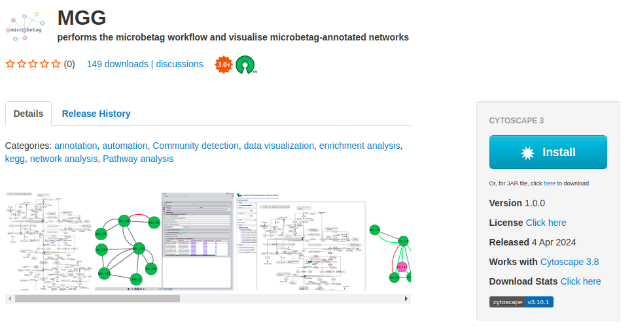Viewport: 634px width, 329px height.
Task: Open the data visualization category
Action: (x=279, y=146)
